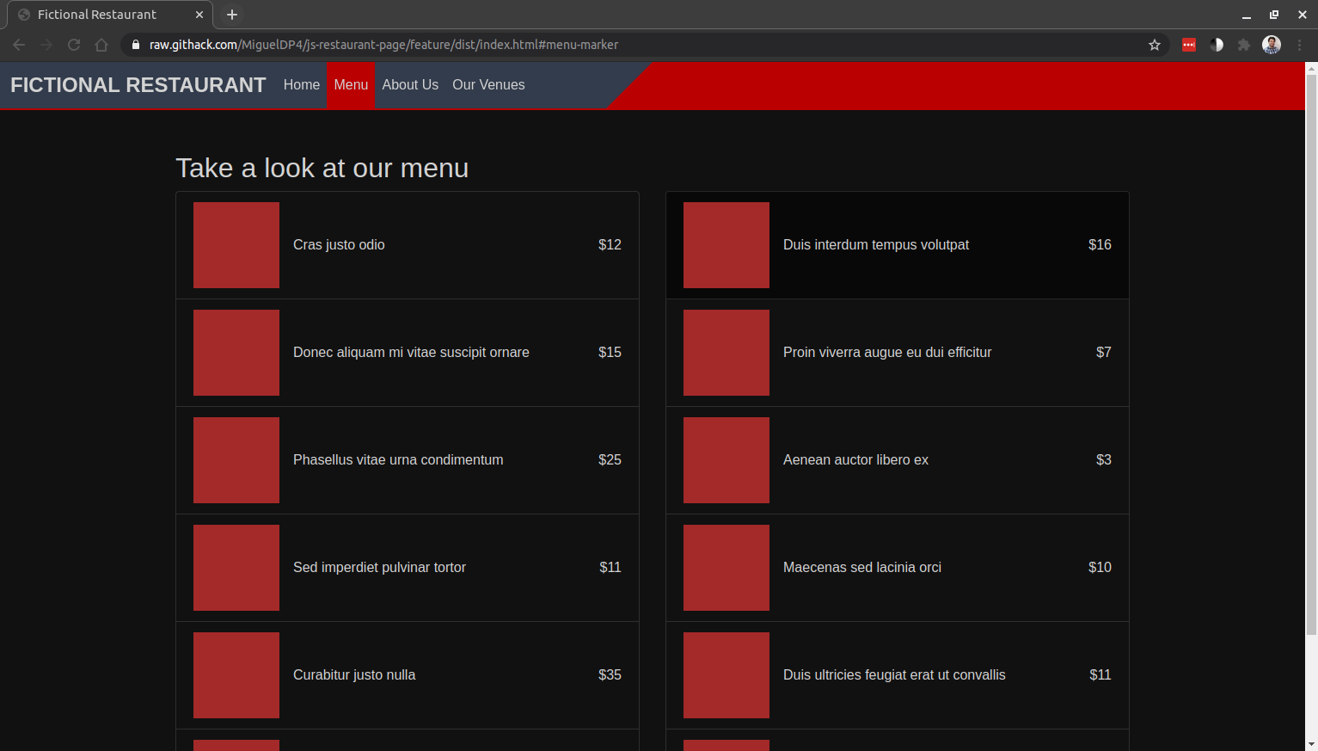Click the Proin viverra augue thumbnail
The height and width of the screenshot is (751, 1318).
[x=726, y=353]
